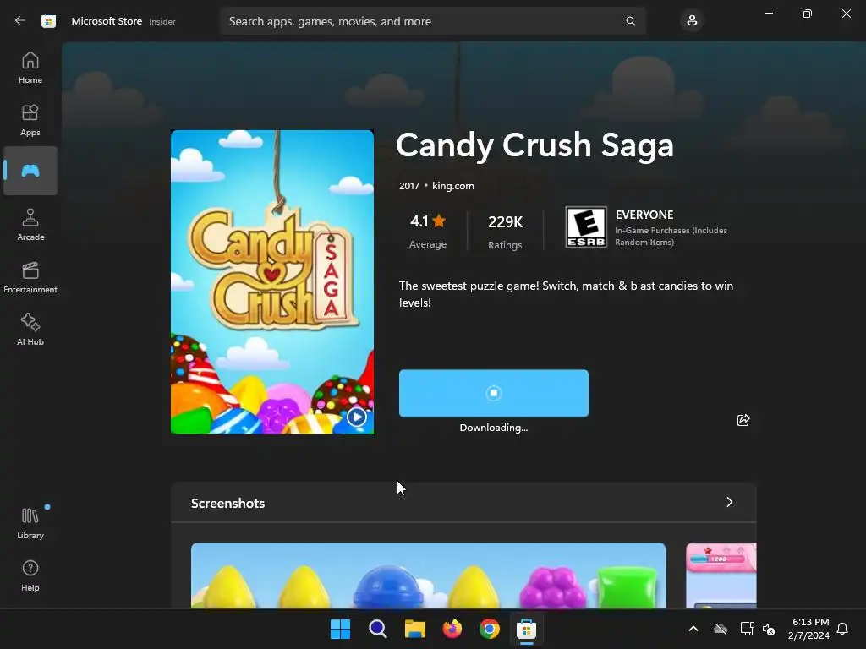Open the clock showing 6:13 PM
Viewport: 866px width, 649px height.
(808, 629)
